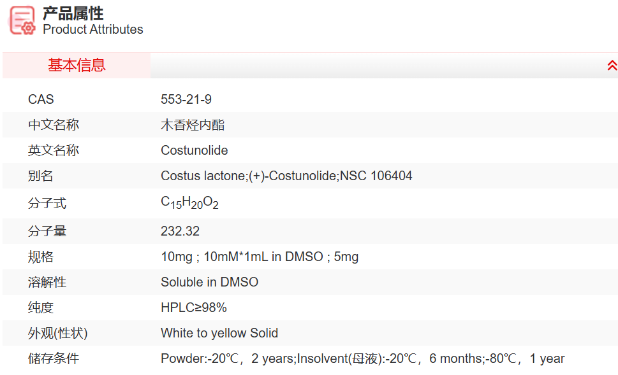
Task: Click the purity HPLC≥98% value
Action: [194, 308]
